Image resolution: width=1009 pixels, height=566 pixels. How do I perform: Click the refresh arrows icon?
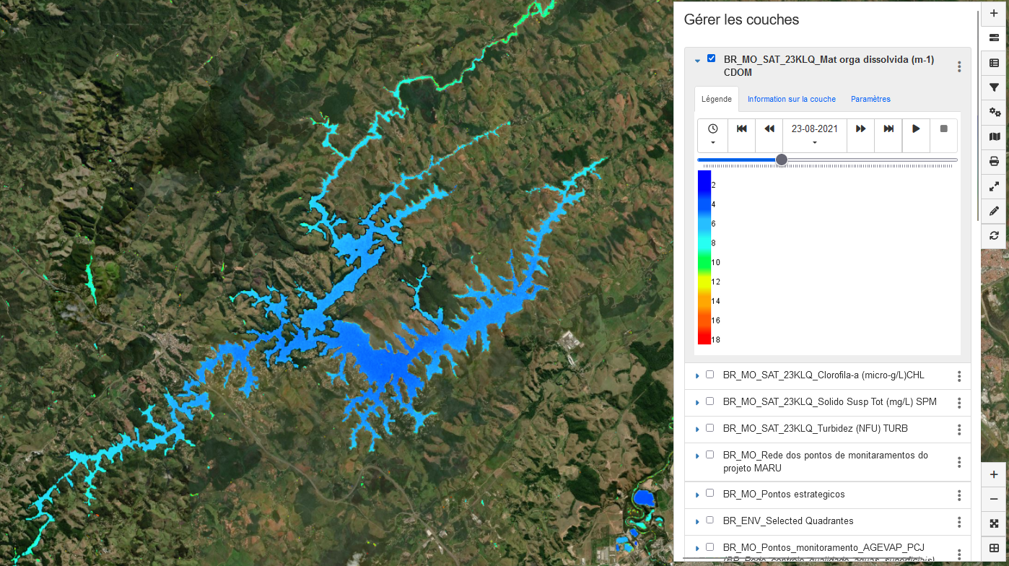(994, 235)
